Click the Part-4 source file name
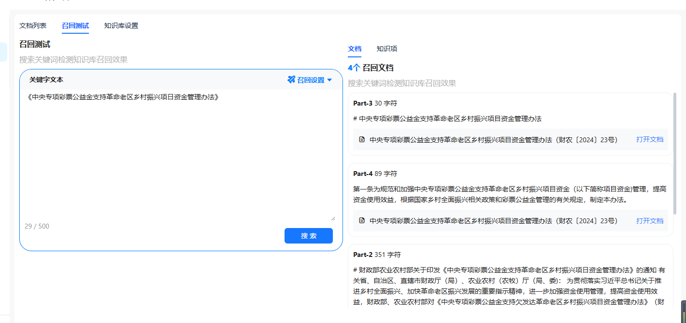 pos(493,221)
